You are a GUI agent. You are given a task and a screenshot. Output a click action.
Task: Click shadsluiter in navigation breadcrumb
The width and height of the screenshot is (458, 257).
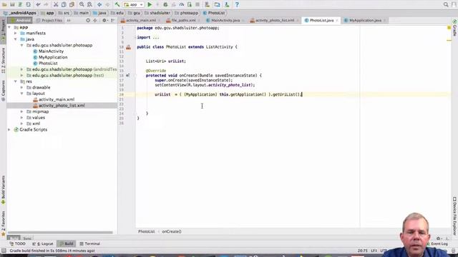[160, 13]
